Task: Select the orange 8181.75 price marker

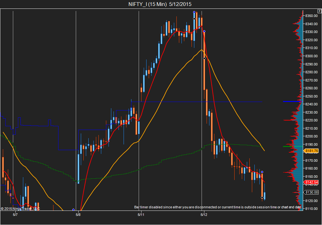Action: click(311, 151)
